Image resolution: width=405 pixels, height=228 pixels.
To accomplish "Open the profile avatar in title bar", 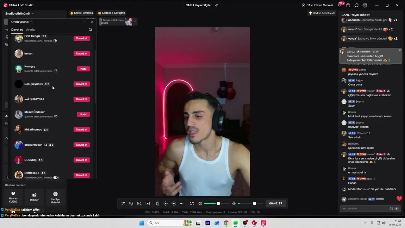I will 365,5.
